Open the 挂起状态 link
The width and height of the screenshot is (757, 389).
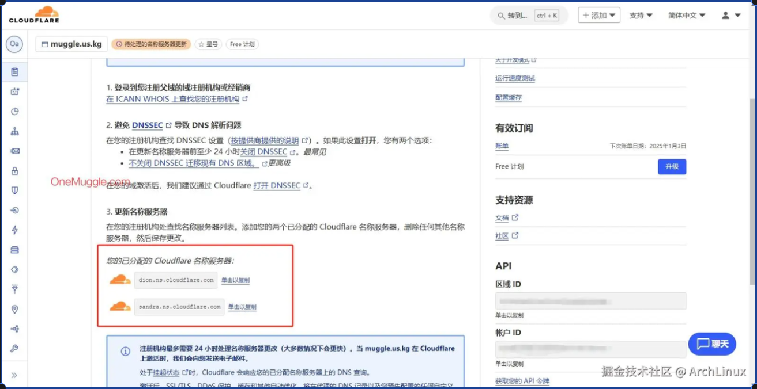point(167,372)
